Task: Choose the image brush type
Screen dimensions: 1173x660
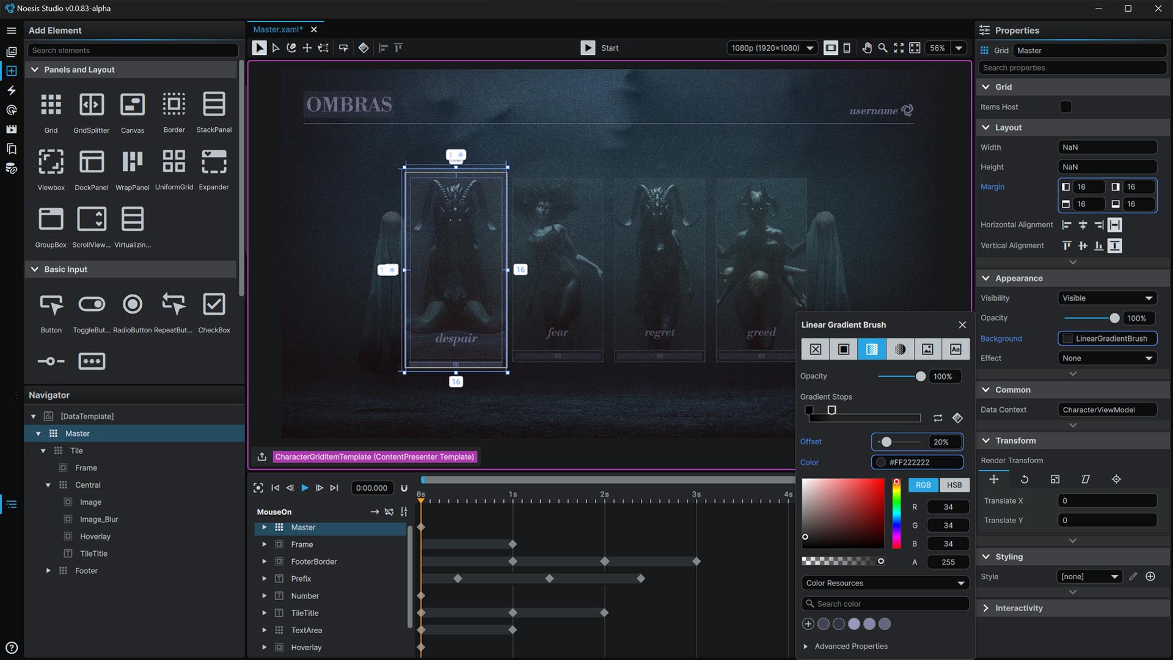Action: tap(928, 349)
